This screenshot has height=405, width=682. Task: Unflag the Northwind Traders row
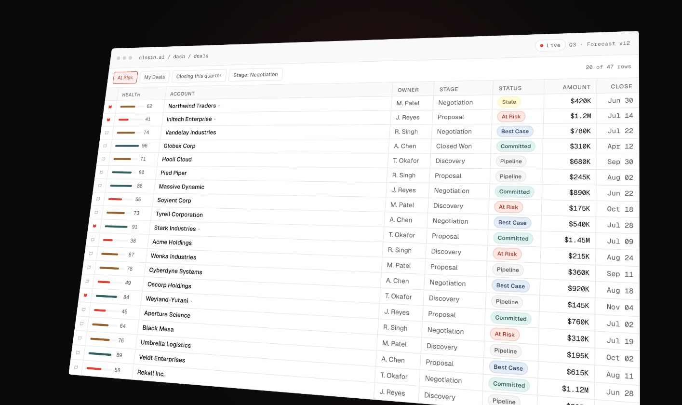click(110, 107)
